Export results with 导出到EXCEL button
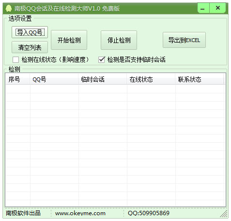The height and width of the screenshot is (221, 231). tap(184, 40)
